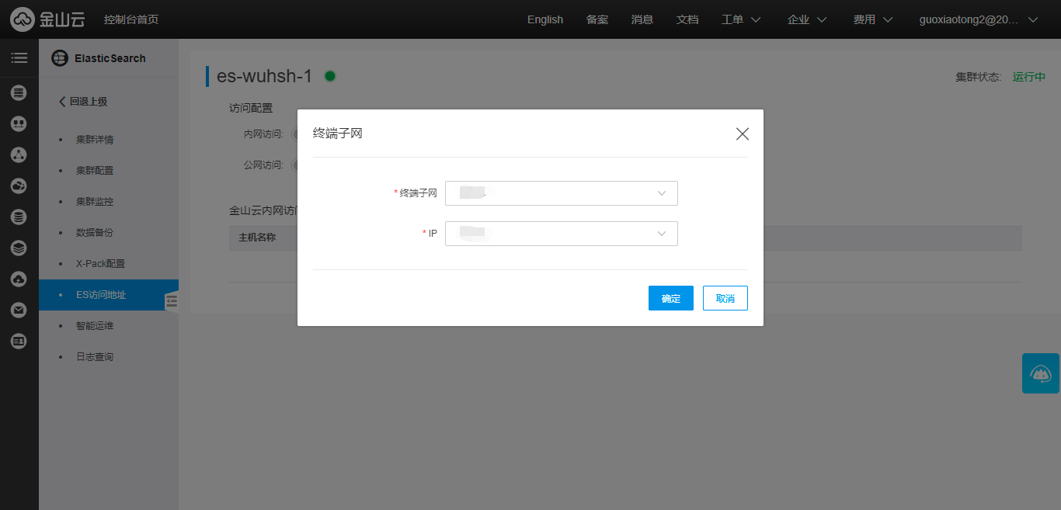
Task: Open the server icon in the left rail
Action: coord(19,93)
